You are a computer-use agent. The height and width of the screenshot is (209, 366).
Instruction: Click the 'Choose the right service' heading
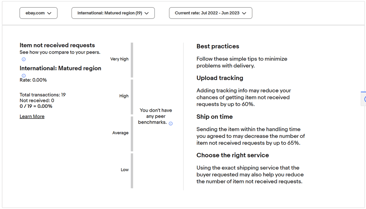coord(233,155)
